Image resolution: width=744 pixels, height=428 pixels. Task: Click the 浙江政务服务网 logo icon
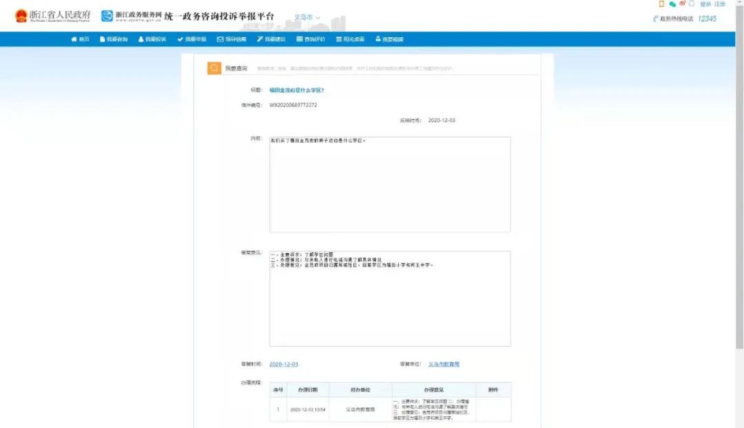[107, 15]
